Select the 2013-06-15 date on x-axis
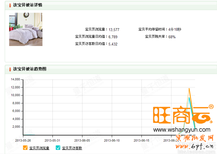The image size is (217, 154). [142, 140]
